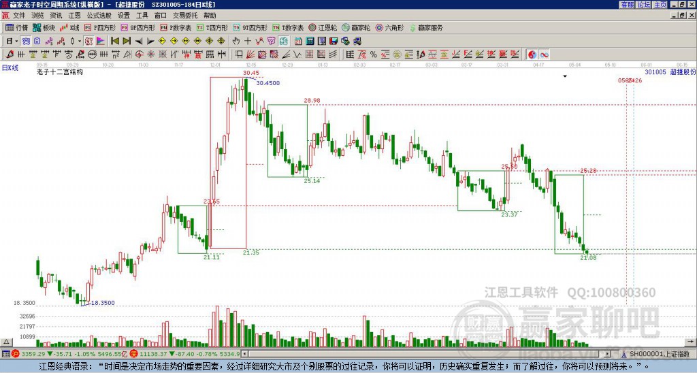Jump to first bar icon
This screenshot has width=697, height=373.
tap(114, 41)
